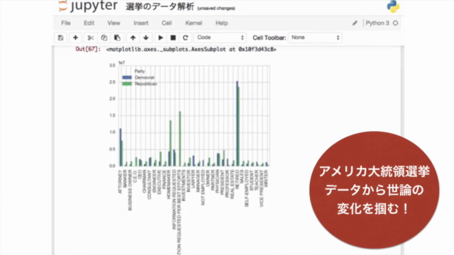Save notebook with the floppy disk icon
The width and height of the screenshot is (454, 255).
[60, 38]
